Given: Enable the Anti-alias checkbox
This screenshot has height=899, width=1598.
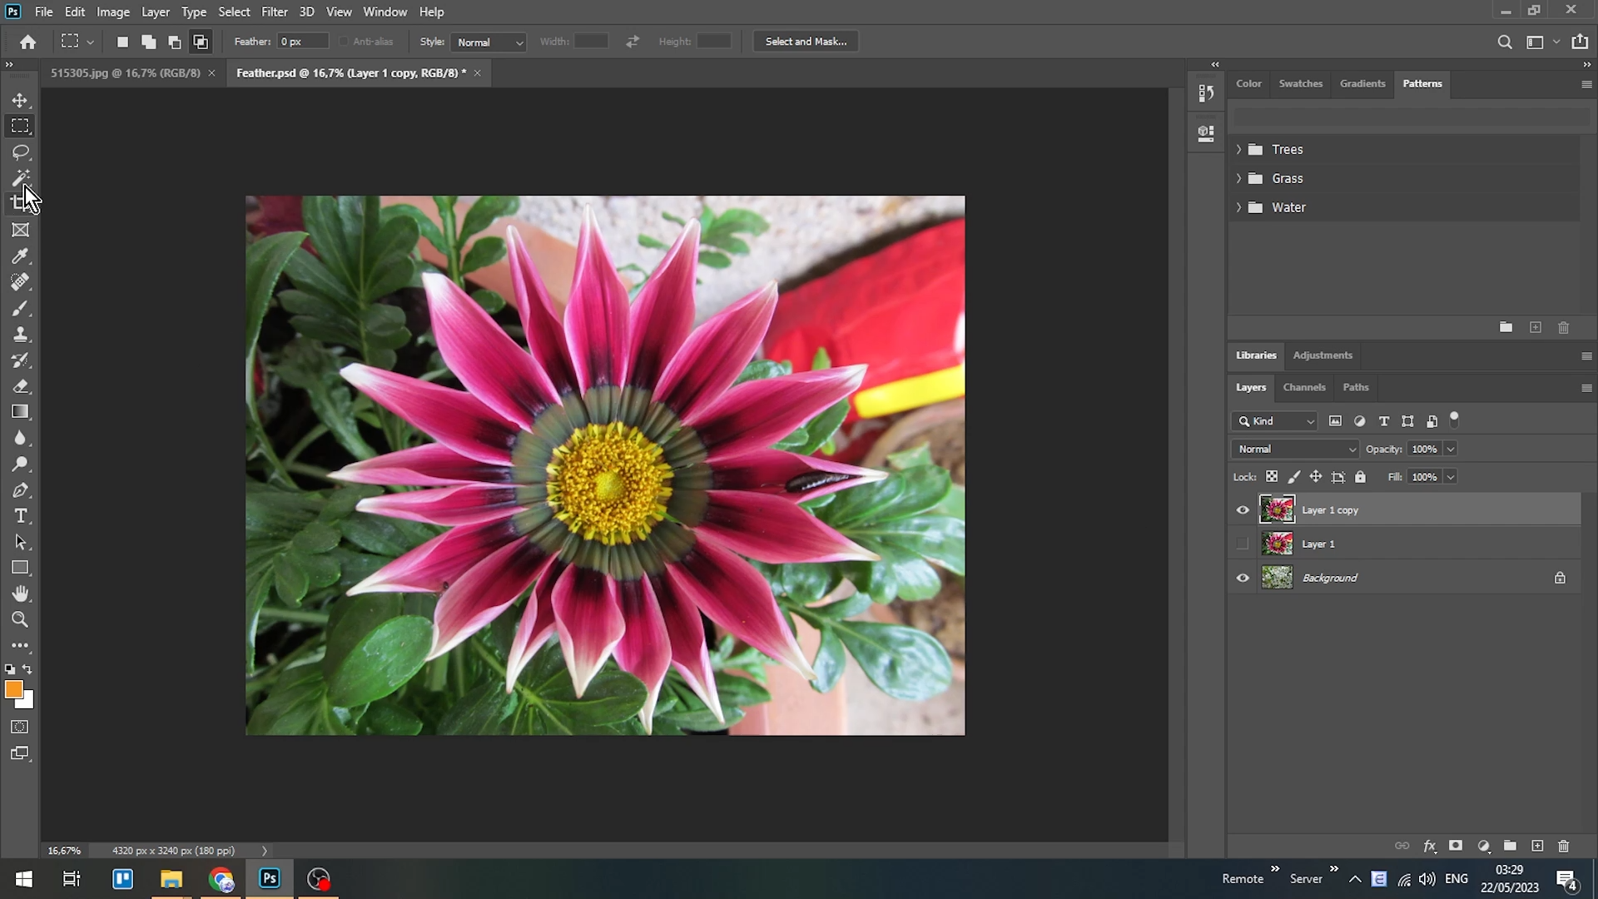Looking at the screenshot, I should (343, 41).
